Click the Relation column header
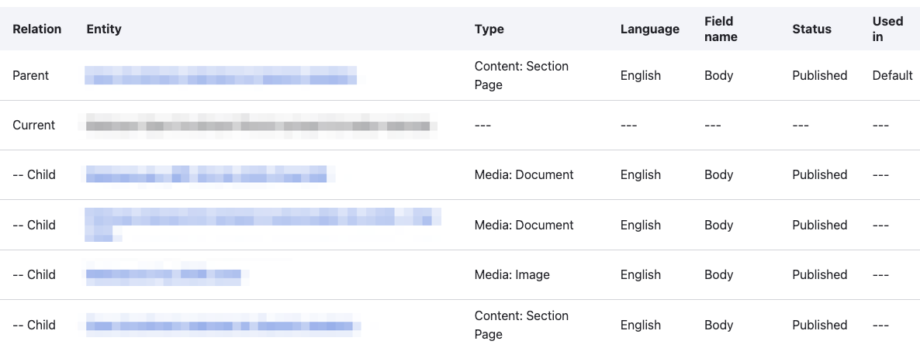The image size is (920, 348). [36, 29]
